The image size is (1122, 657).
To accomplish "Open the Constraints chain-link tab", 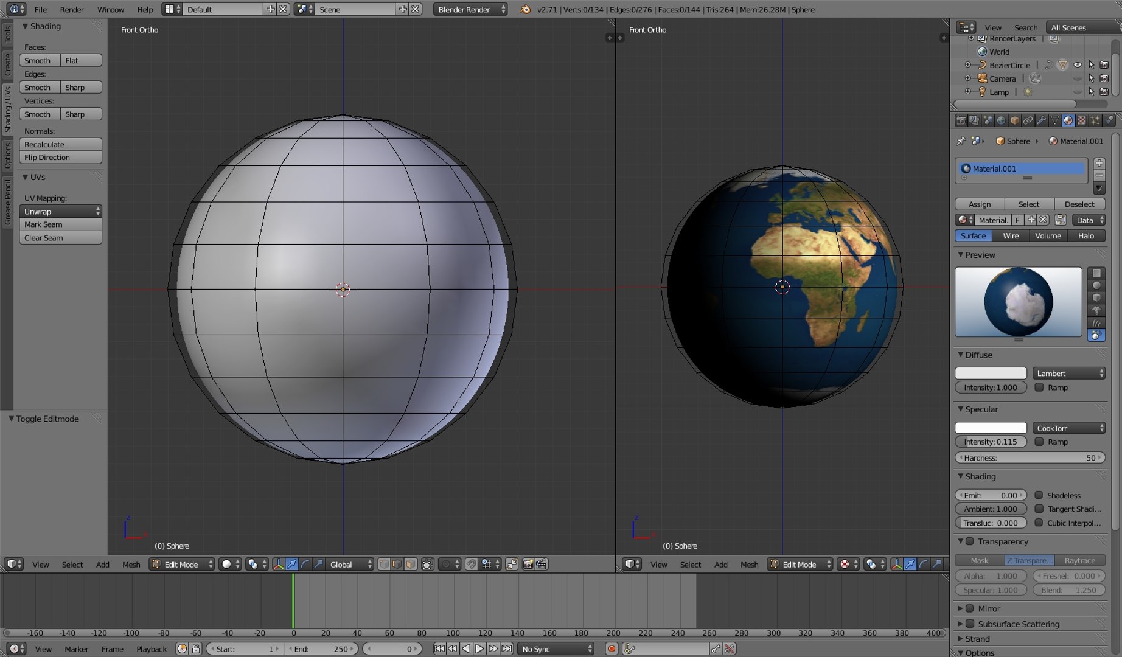I will point(1028,120).
